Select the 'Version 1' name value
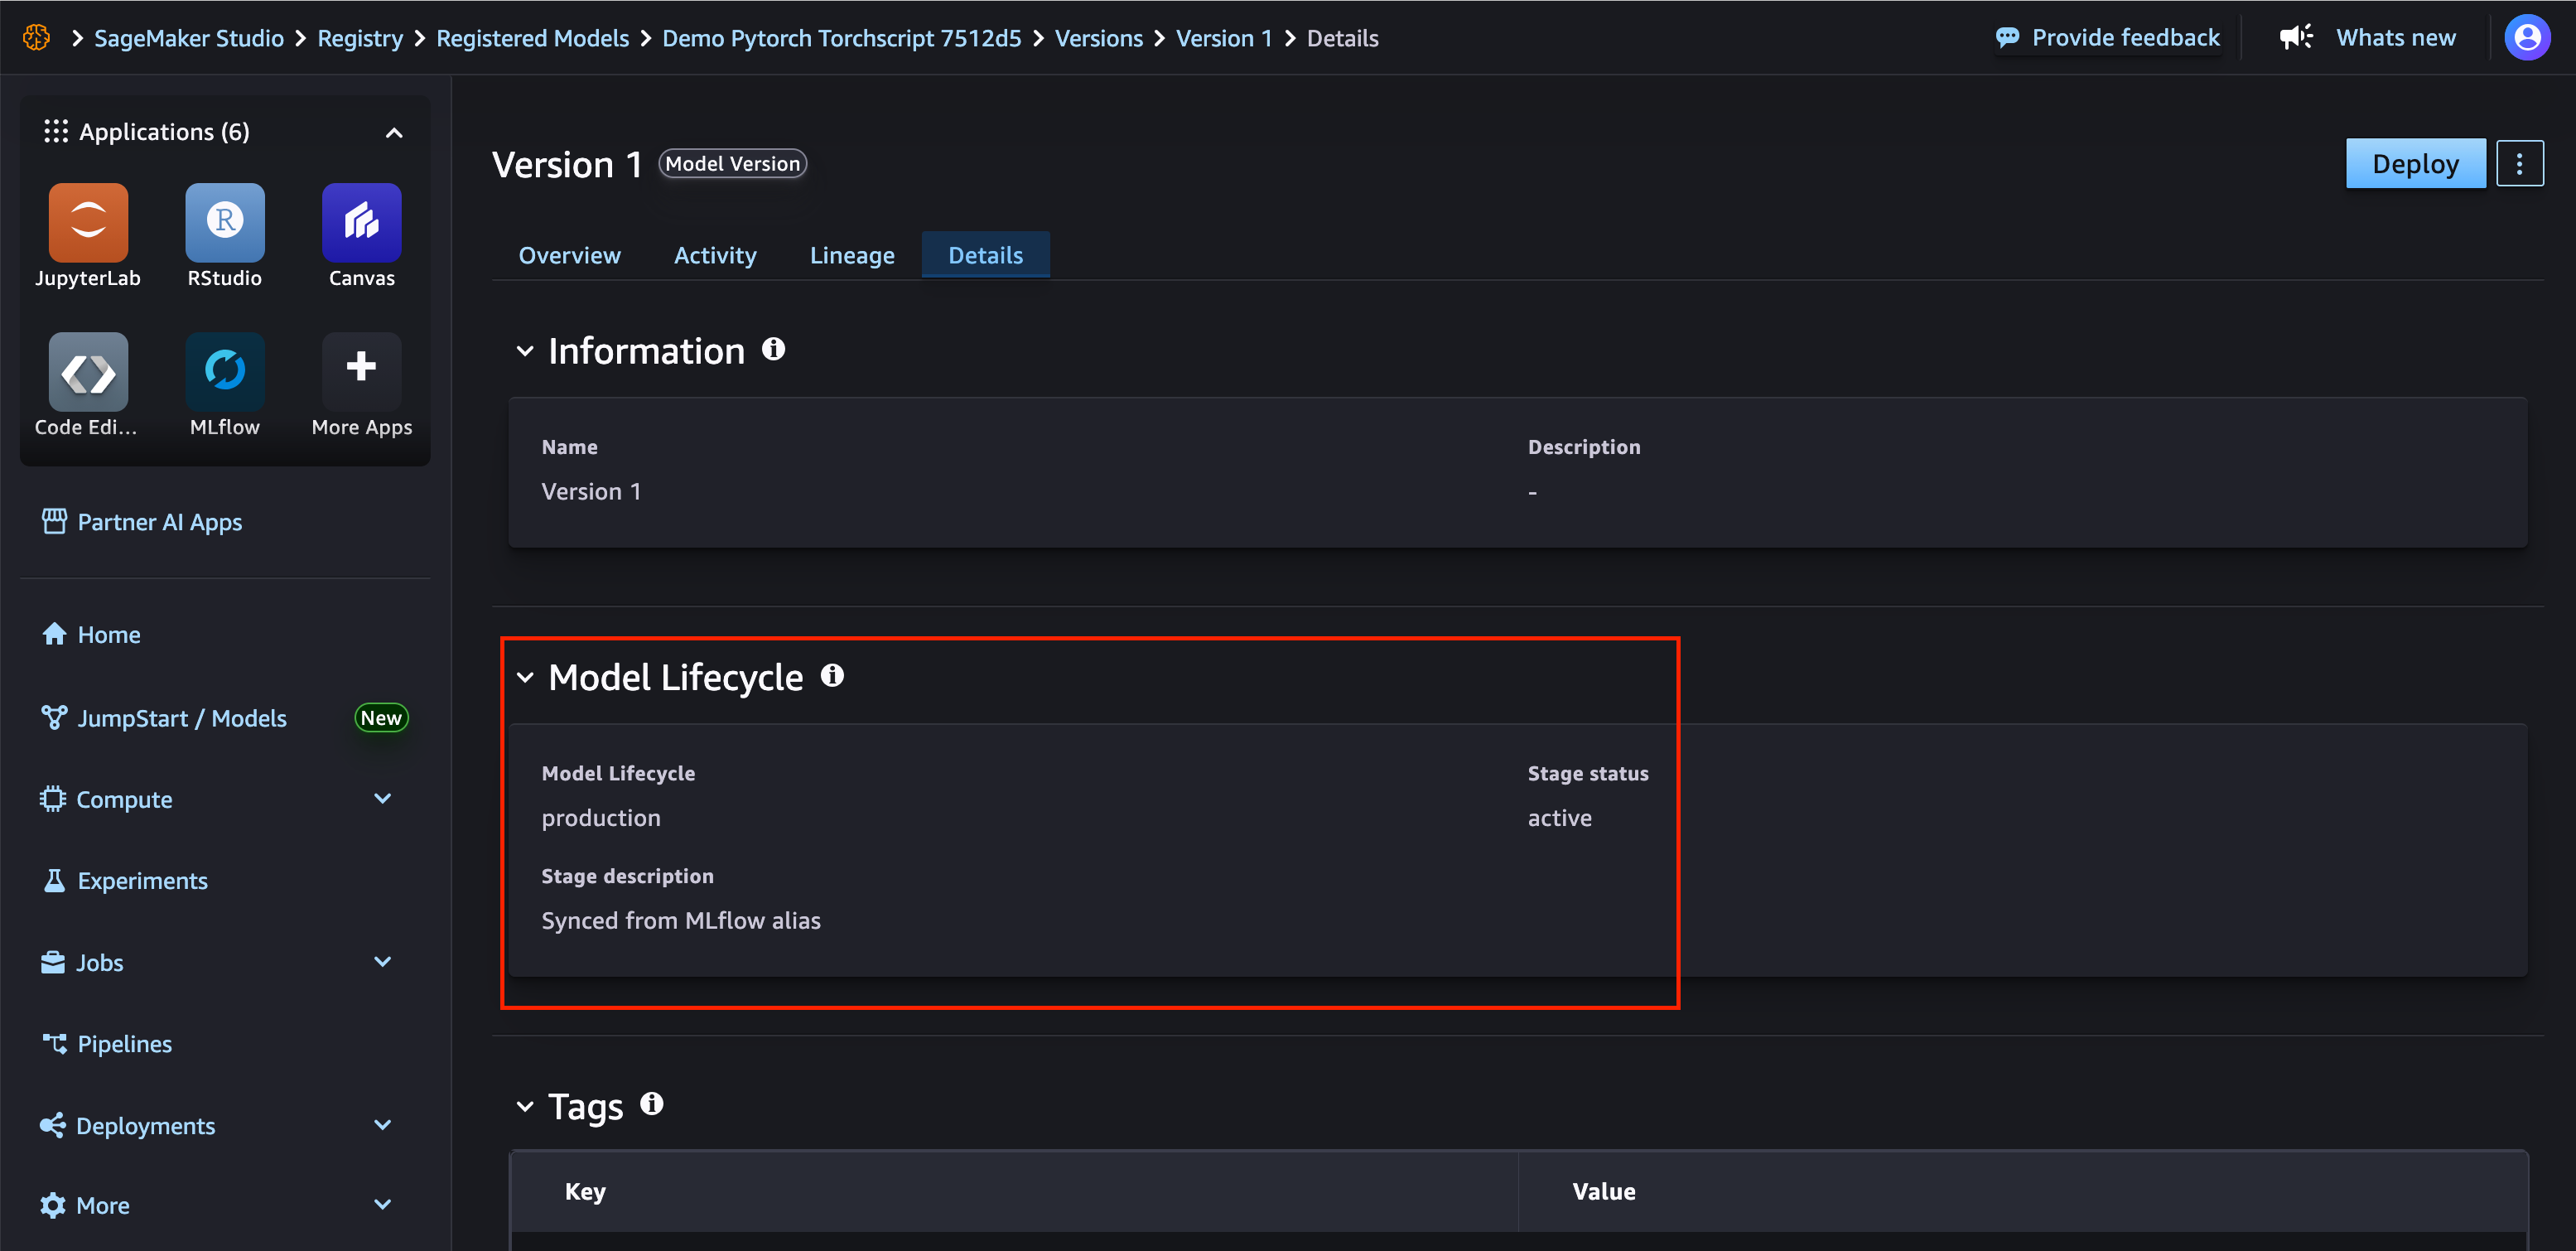 click(x=591, y=491)
